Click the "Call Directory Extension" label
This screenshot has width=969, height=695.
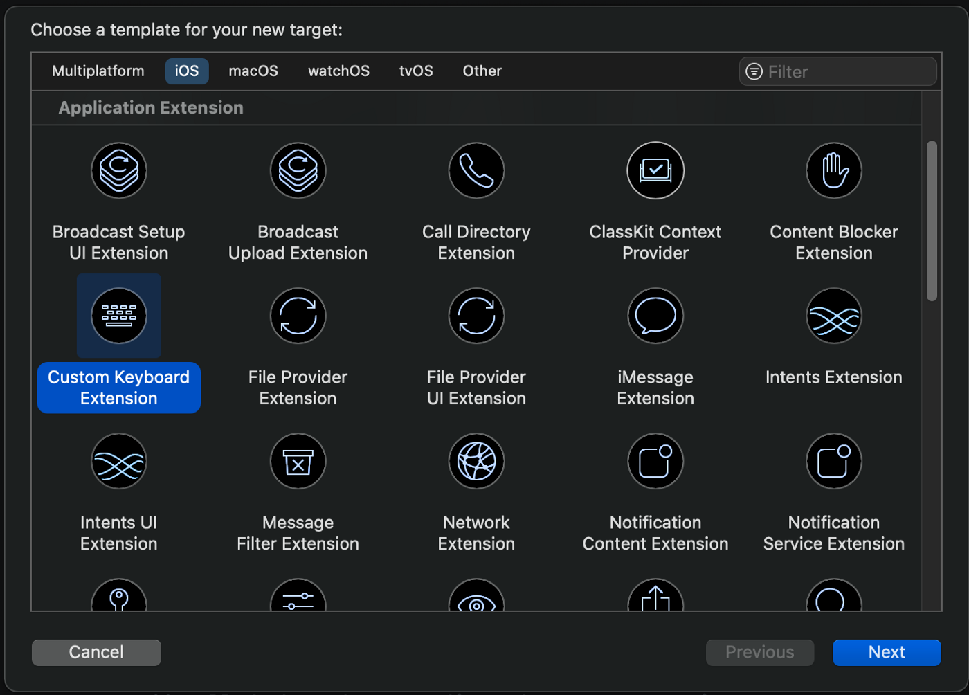[476, 242]
